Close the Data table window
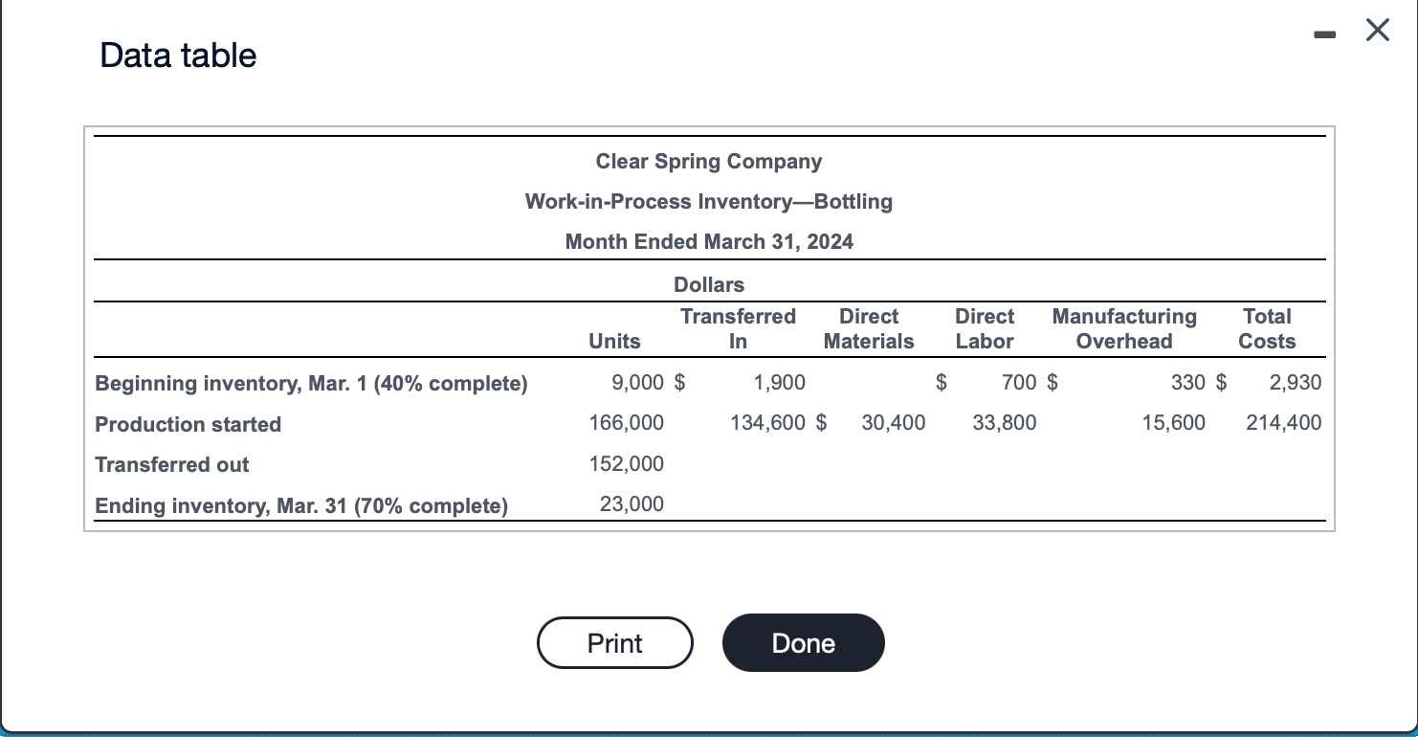Image resolution: width=1418 pixels, height=737 pixels. coord(1377,30)
